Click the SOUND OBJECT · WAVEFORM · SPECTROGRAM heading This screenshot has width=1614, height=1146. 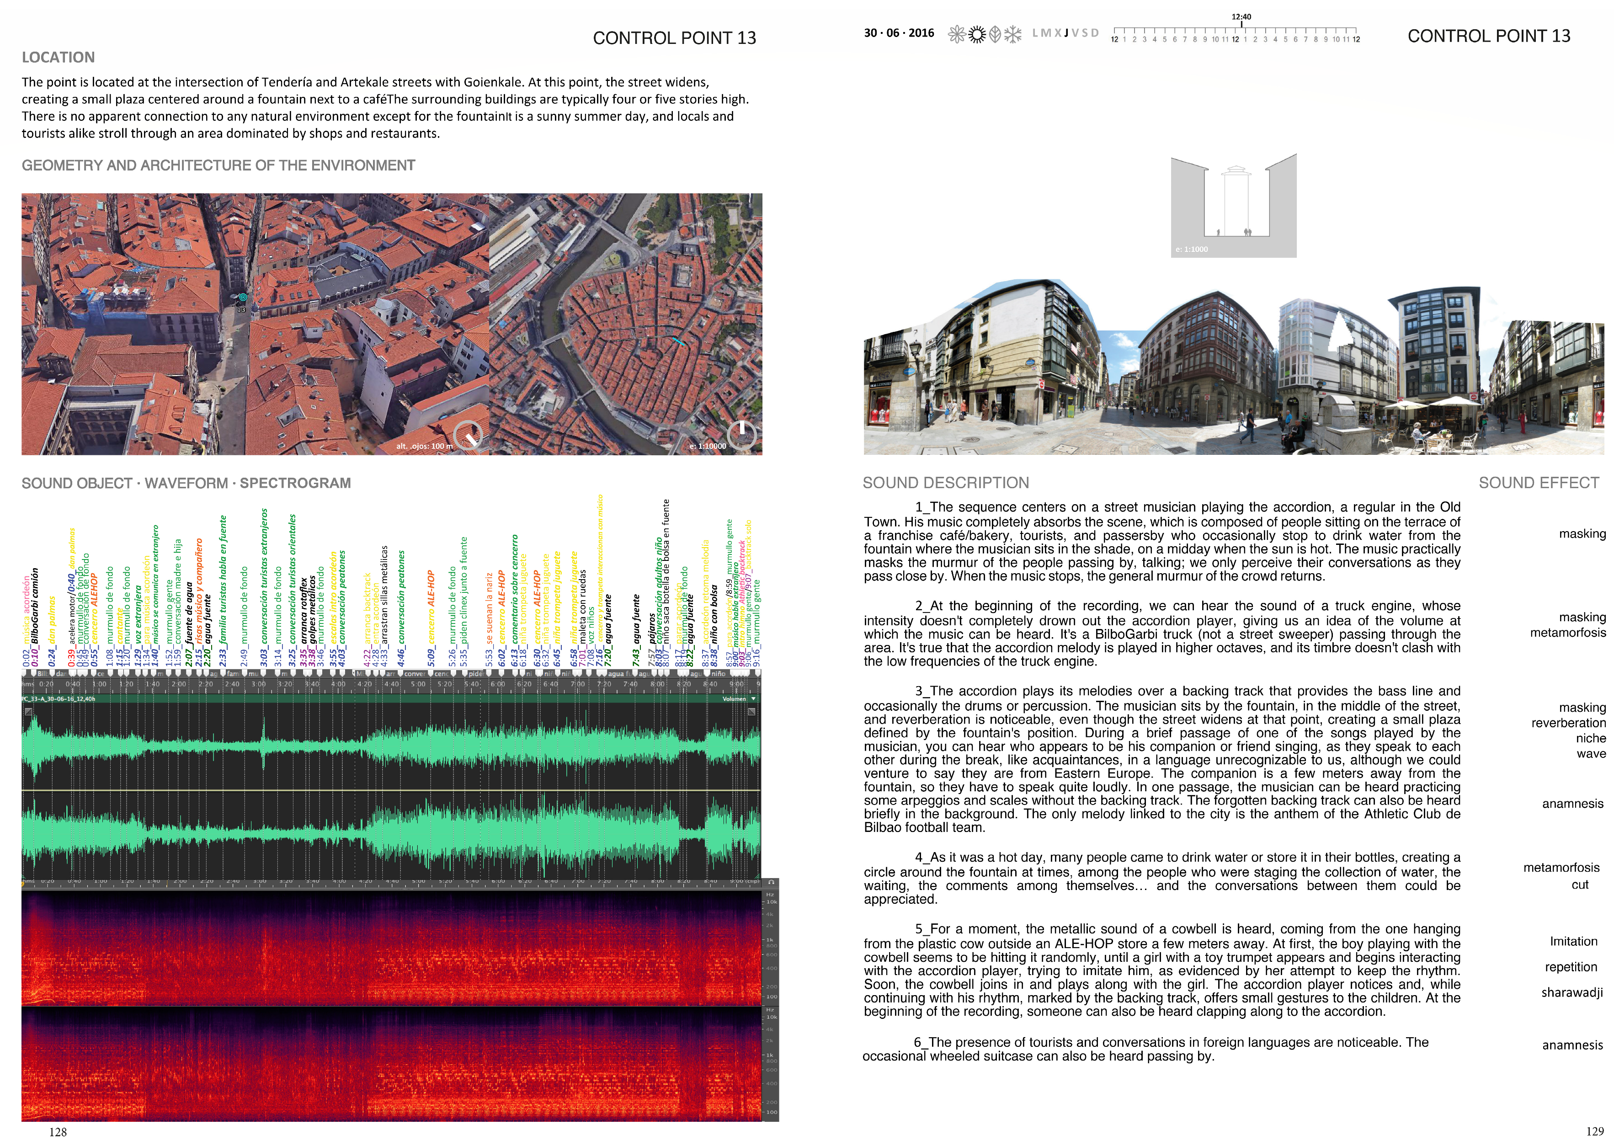pyautogui.click(x=186, y=483)
